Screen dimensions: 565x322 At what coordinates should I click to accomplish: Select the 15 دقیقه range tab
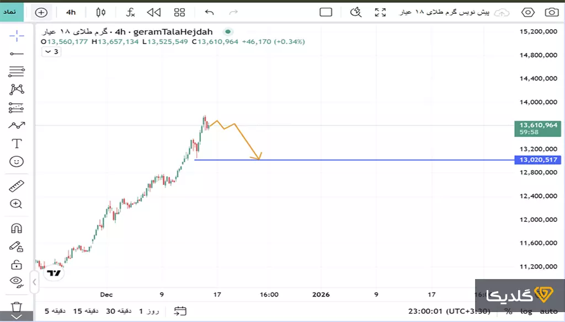tap(86, 311)
